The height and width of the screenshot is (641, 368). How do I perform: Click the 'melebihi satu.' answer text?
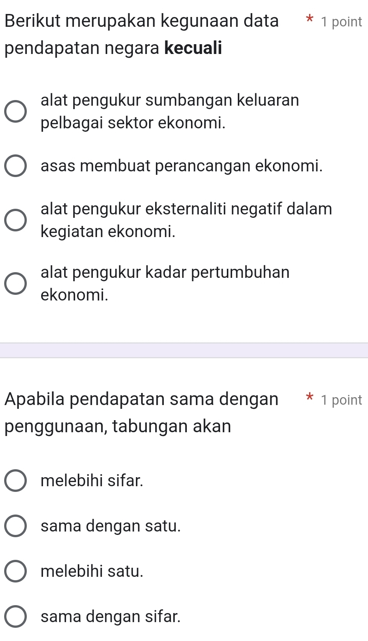pos(92,571)
